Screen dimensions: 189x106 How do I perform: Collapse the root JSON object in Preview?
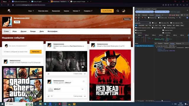[x=155, y=46]
